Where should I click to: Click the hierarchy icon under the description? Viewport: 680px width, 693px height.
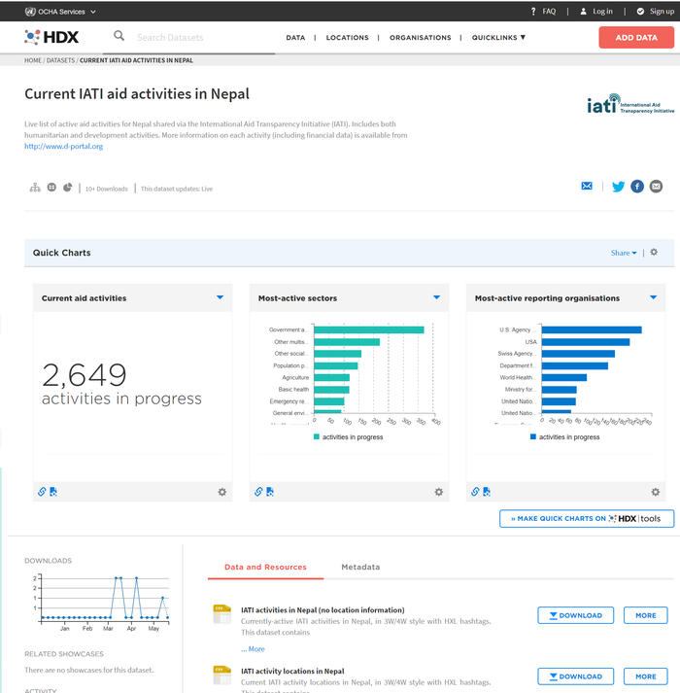35,188
